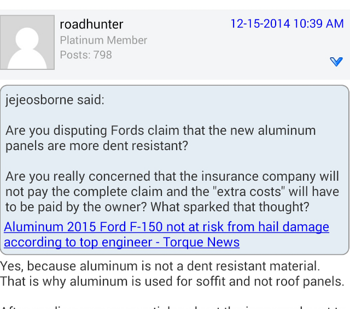Viewport: 350px width, 309px height.
Task: Click the partially visible bottom reply line
Action: click(x=175, y=307)
